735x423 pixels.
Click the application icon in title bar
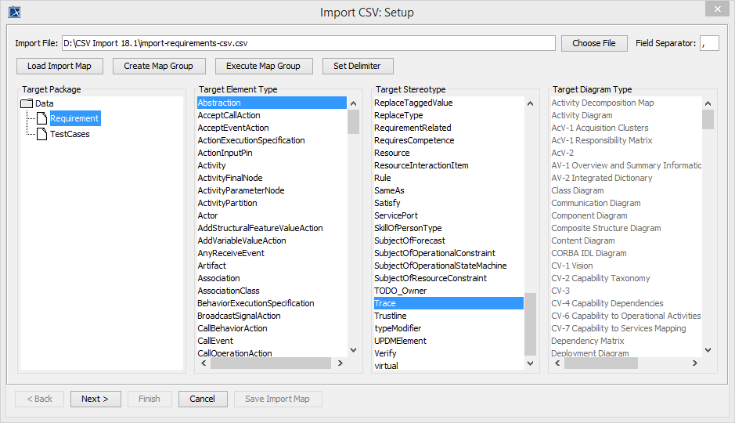coord(14,12)
